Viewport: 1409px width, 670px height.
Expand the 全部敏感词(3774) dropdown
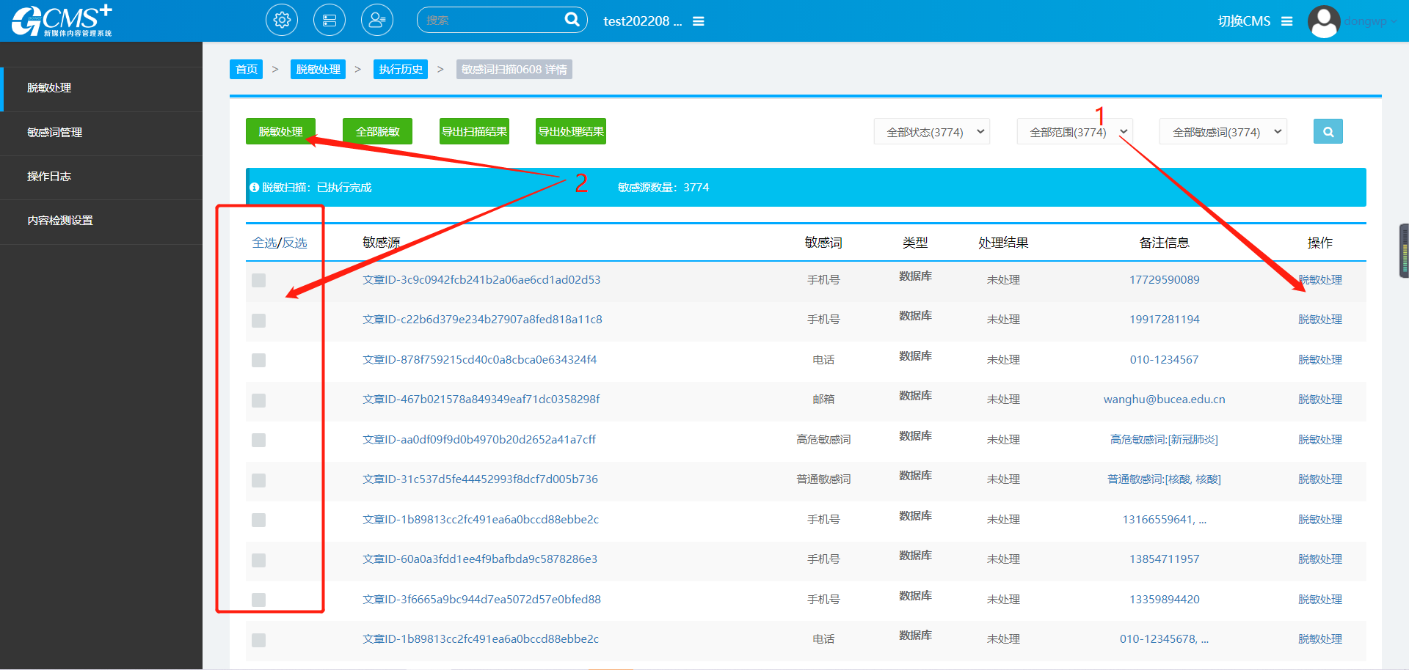(x=1223, y=132)
